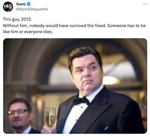Click the background man wearing glasses
Viewport: 150px width, 136px height.
click(x=19, y=112)
